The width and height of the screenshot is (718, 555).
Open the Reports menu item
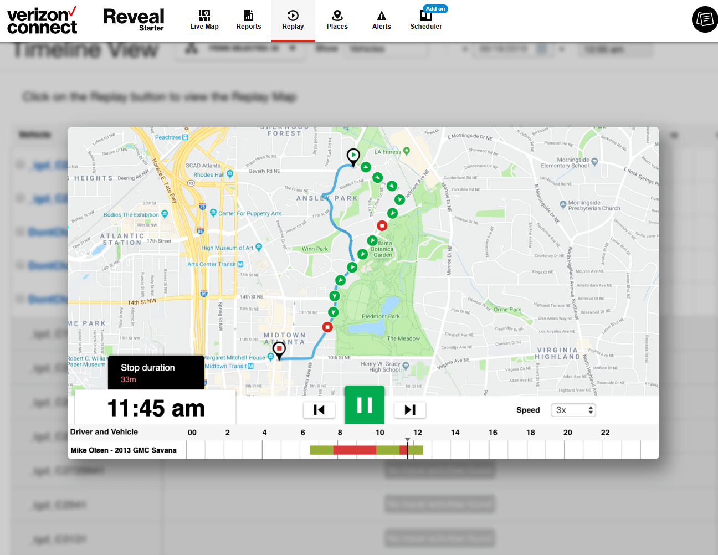pos(248,20)
